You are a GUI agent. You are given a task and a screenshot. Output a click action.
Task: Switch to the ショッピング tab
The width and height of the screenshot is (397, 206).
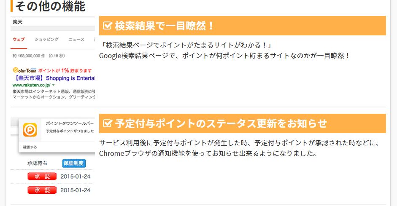pyautogui.click(x=46, y=39)
